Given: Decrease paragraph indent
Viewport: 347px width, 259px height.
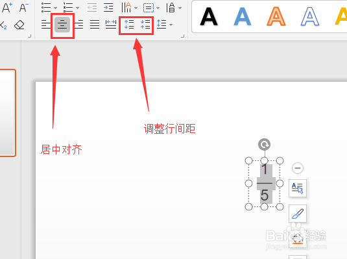Looking at the screenshot, I should pos(92,8).
